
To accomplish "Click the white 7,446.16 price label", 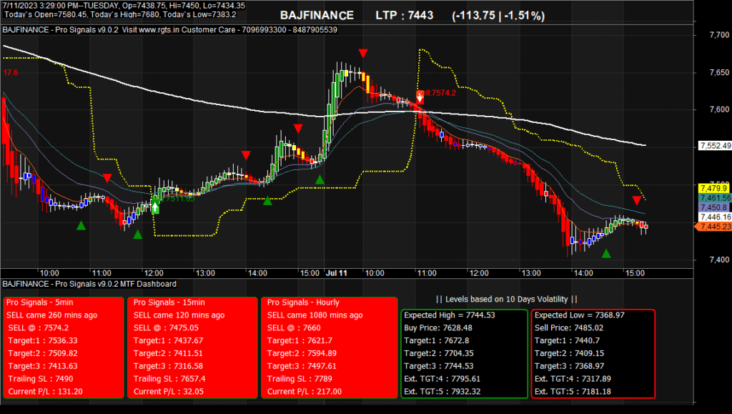I will (x=715, y=217).
